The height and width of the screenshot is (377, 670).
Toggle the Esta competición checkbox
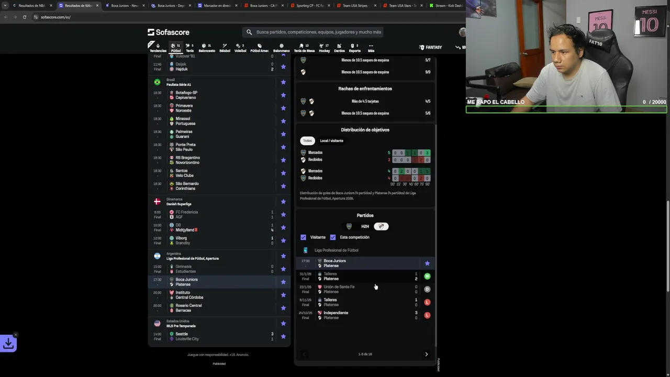(x=333, y=237)
